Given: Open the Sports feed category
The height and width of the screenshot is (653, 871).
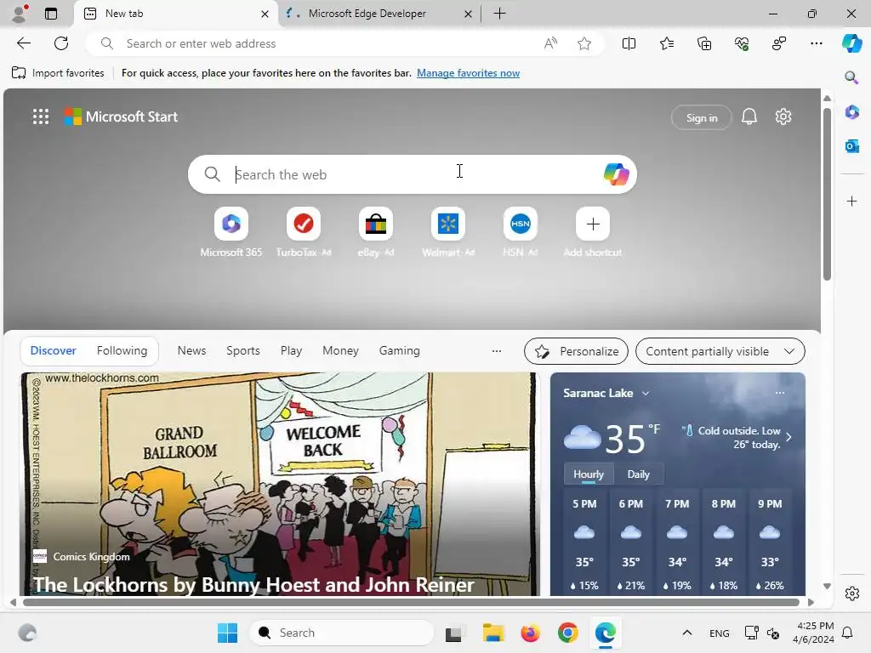Looking at the screenshot, I should (x=243, y=351).
